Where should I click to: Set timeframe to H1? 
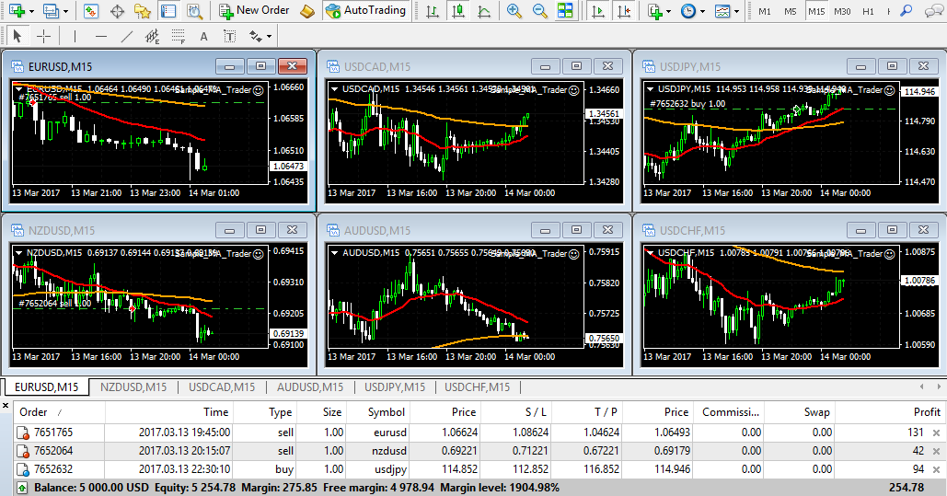(x=869, y=11)
